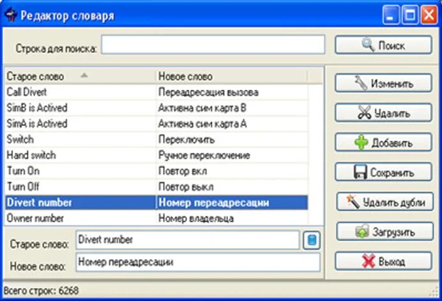The height and width of the screenshot is (301, 442).
Task: Click the highlighted Номер переадресации cell
Action: coord(232,203)
